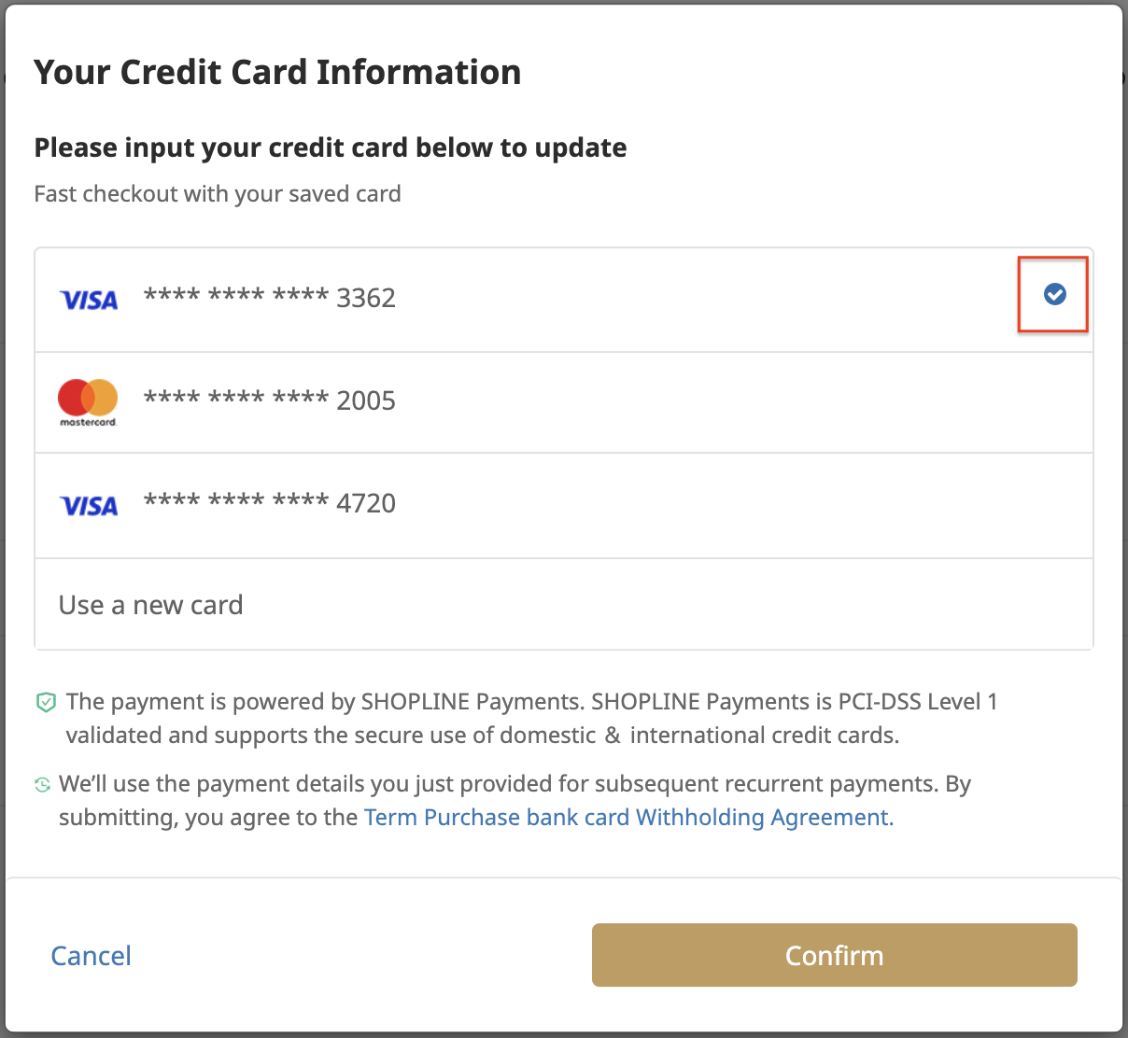Image resolution: width=1128 pixels, height=1038 pixels.
Task: Click the Mastercard logo icon
Action: click(88, 402)
